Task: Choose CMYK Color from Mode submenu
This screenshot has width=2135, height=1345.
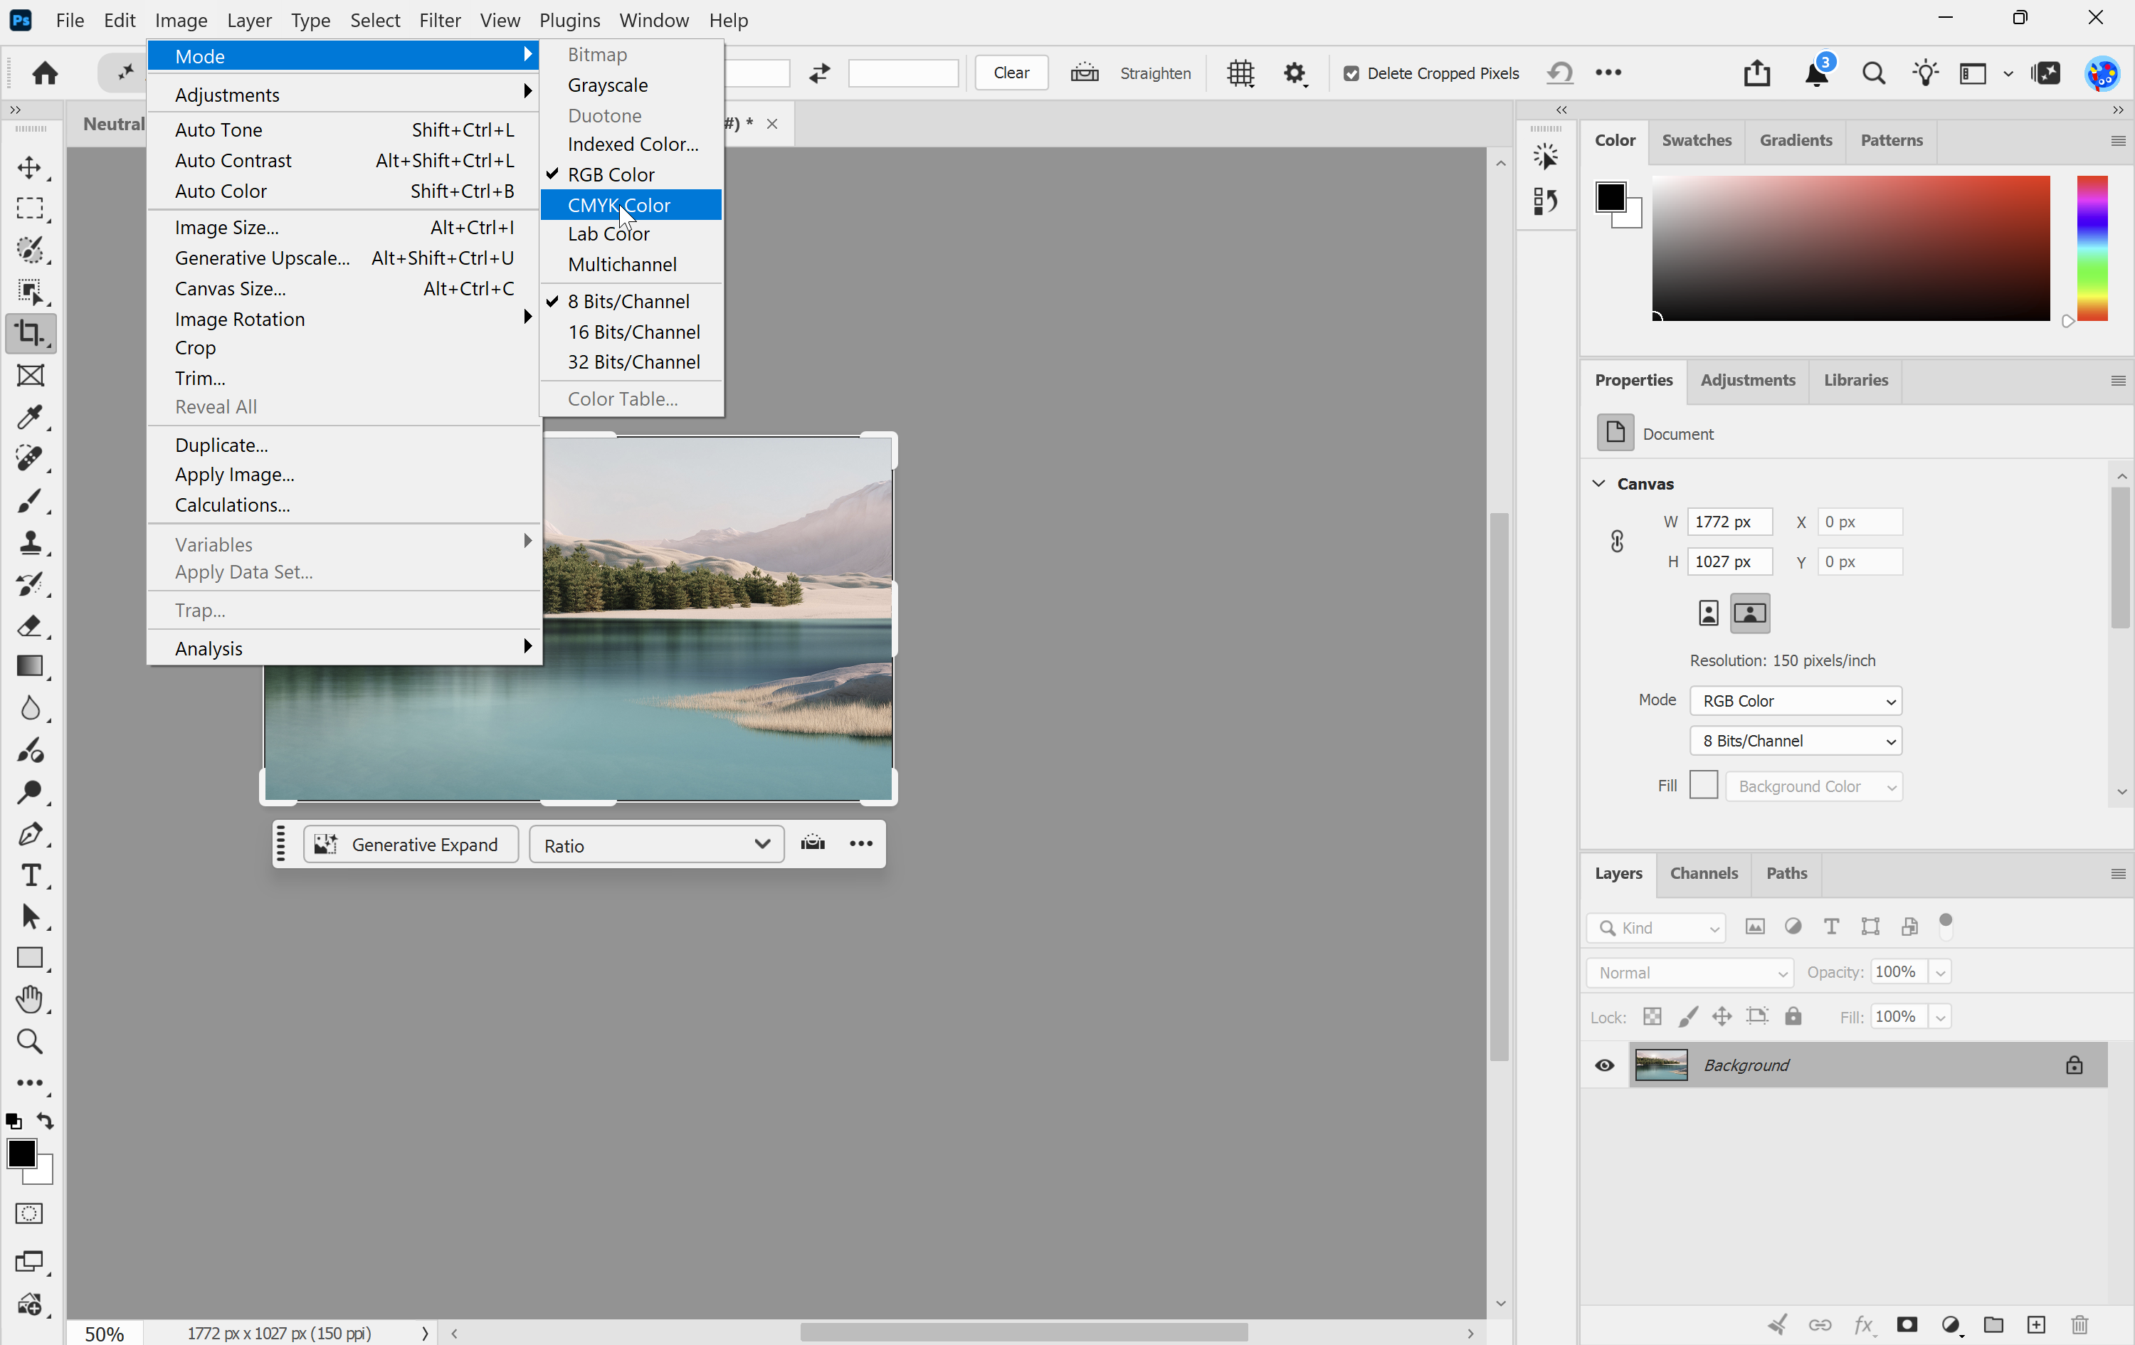Action: 631,205
